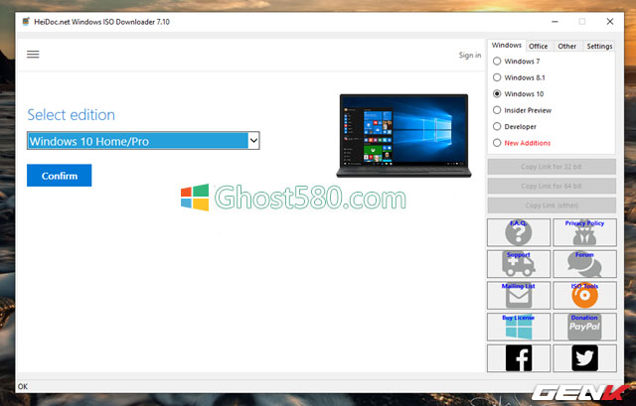Select the New Additions radio button

pos(497,143)
